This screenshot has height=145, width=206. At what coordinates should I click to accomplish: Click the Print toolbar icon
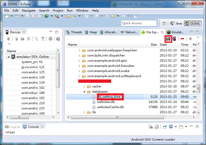(x=39, y=16)
